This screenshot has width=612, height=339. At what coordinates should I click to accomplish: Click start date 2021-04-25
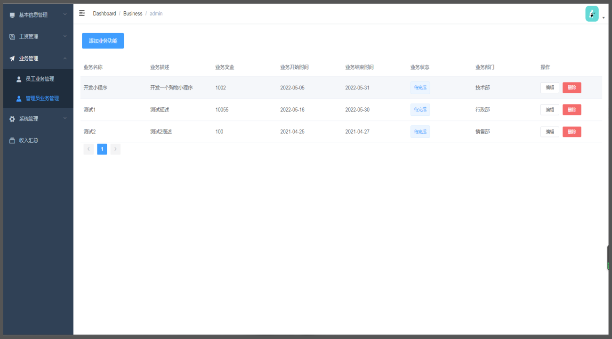point(292,132)
